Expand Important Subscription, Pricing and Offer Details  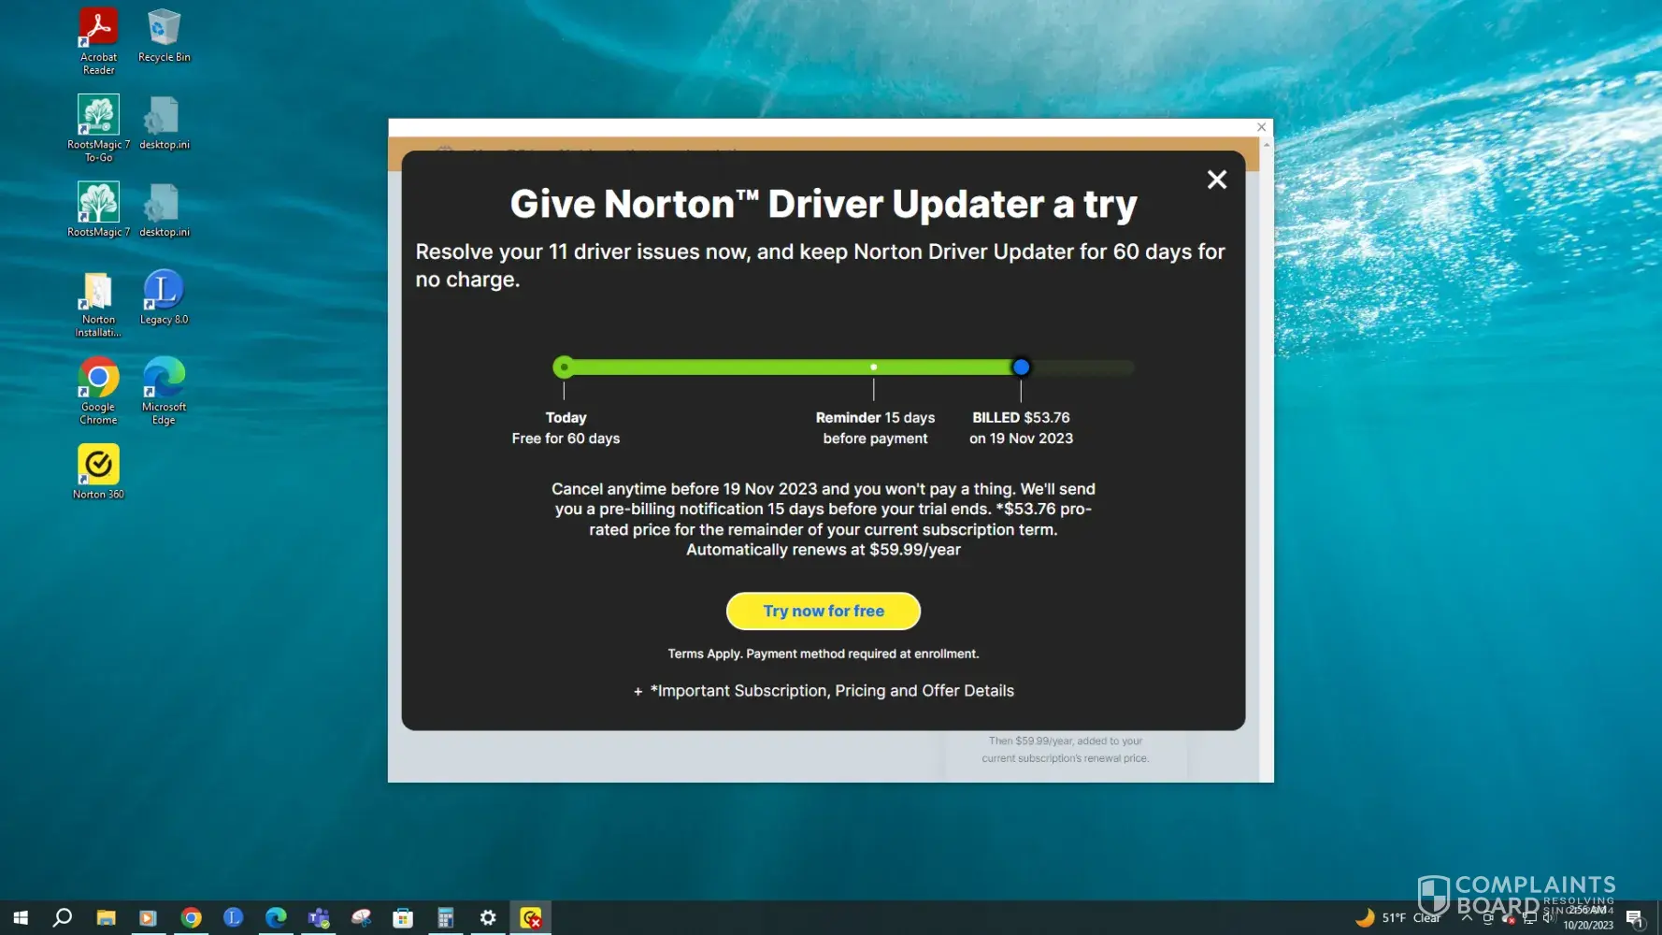824,691
